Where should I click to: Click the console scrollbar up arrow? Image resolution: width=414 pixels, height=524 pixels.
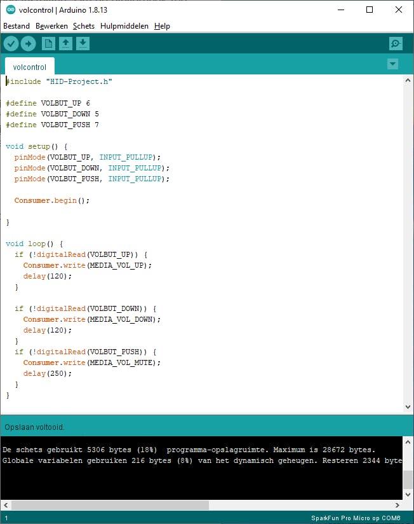(408, 442)
